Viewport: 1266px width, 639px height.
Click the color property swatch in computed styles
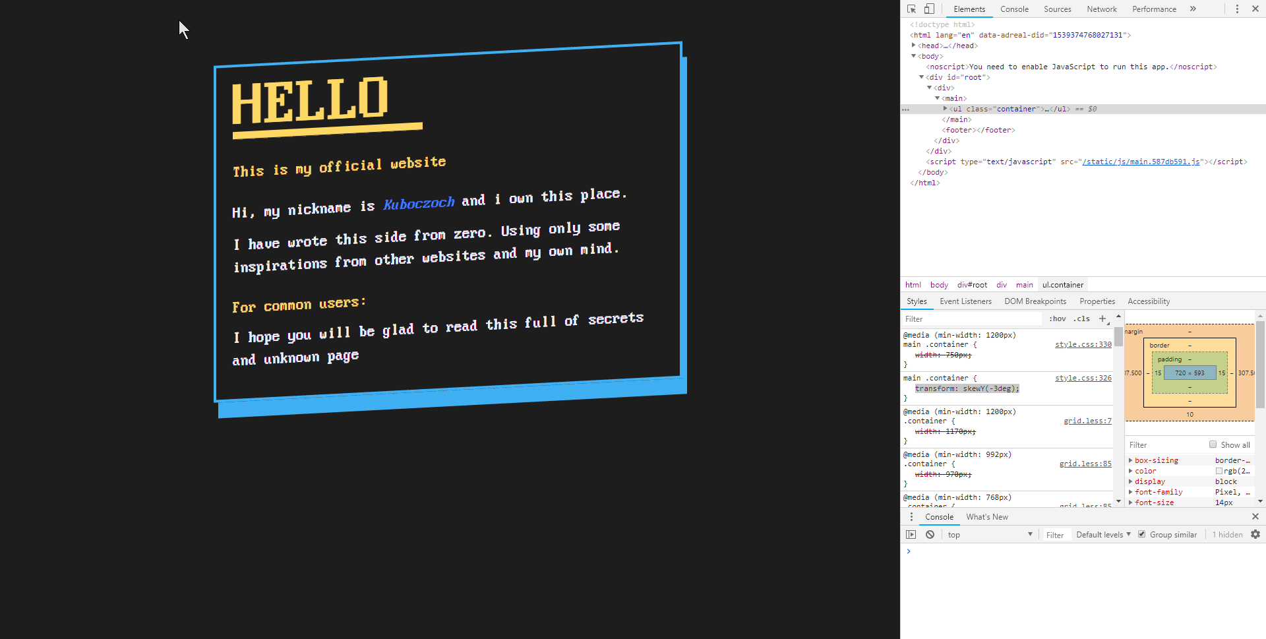(x=1219, y=471)
